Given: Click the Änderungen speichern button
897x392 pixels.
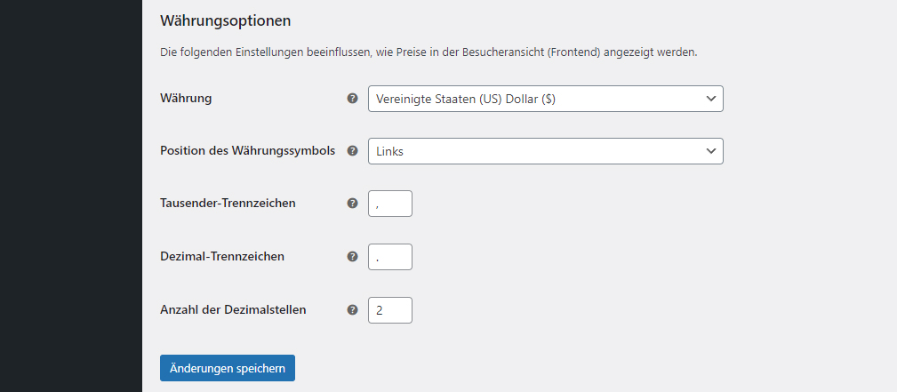Looking at the screenshot, I should [227, 368].
